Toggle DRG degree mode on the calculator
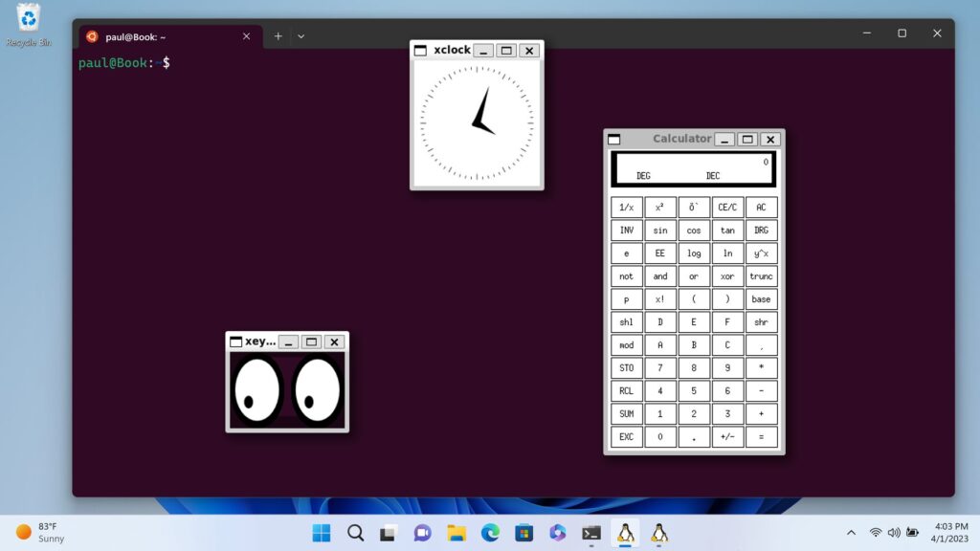Viewport: 980px width, 551px height. pos(761,230)
